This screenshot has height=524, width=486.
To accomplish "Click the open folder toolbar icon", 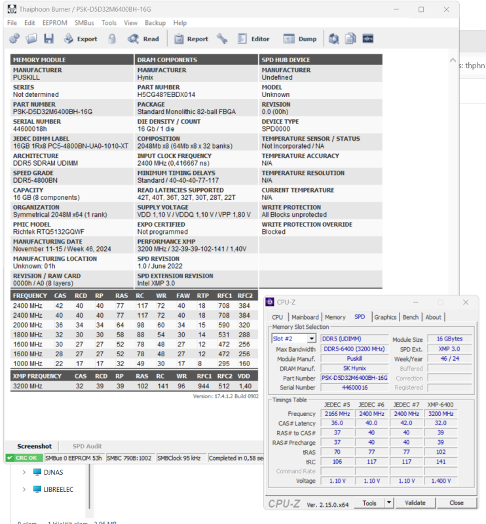I will 31,39.
